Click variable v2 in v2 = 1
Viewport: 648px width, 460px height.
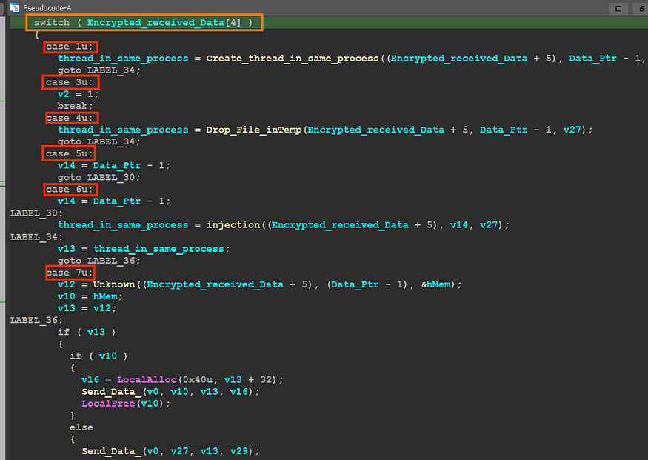click(63, 94)
